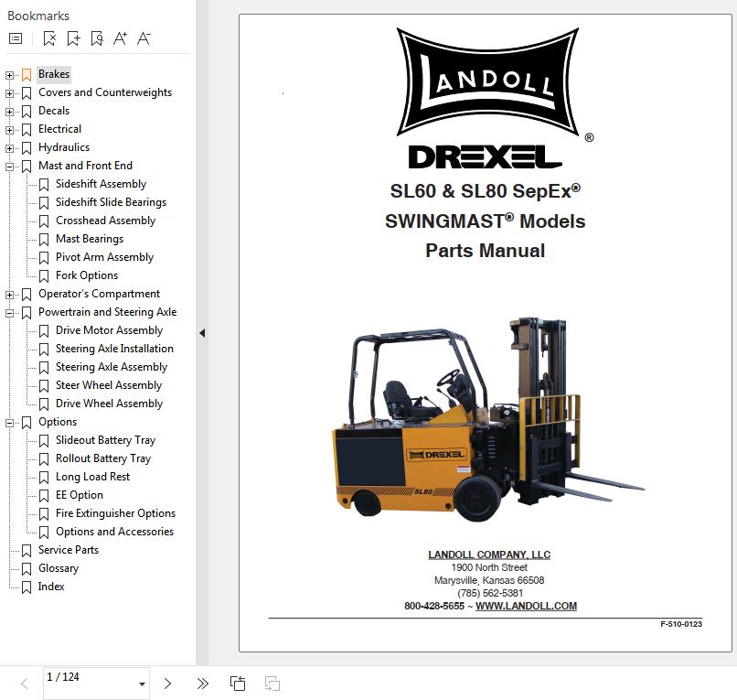Select Powertrain and Steering Axle bookmark
737x700 pixels.
click(108, 312)
